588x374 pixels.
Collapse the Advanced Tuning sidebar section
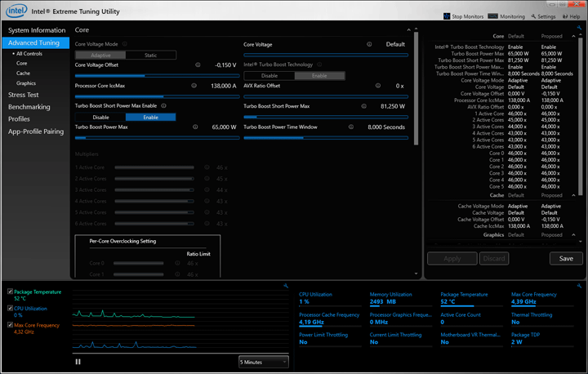33,42
